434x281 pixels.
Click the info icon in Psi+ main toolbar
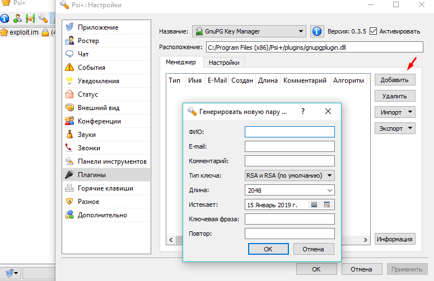(x=4, y=18)
